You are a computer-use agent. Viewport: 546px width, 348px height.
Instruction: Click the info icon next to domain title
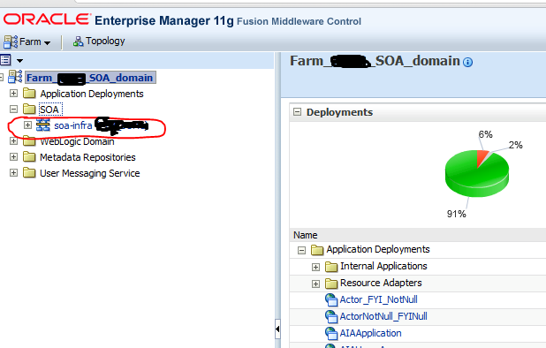[x=467, y=63]
